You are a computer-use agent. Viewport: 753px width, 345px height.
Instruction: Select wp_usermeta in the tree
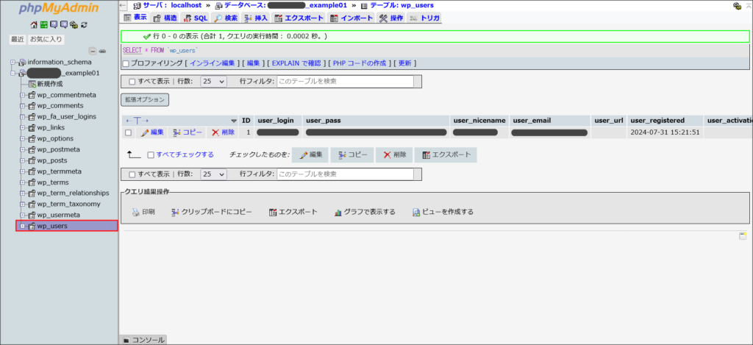click(x=59, y=215)
